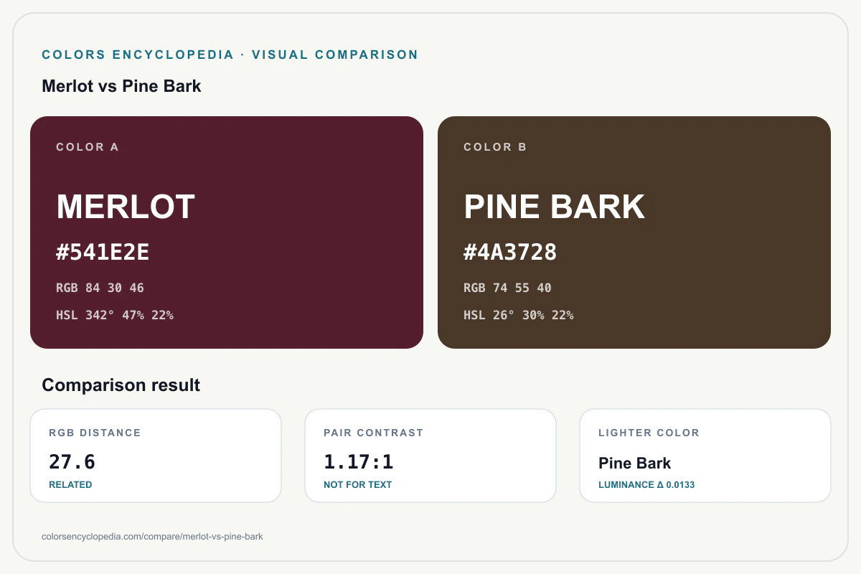Click the HSL 342° 47% 22% value

tap(115, 315)
